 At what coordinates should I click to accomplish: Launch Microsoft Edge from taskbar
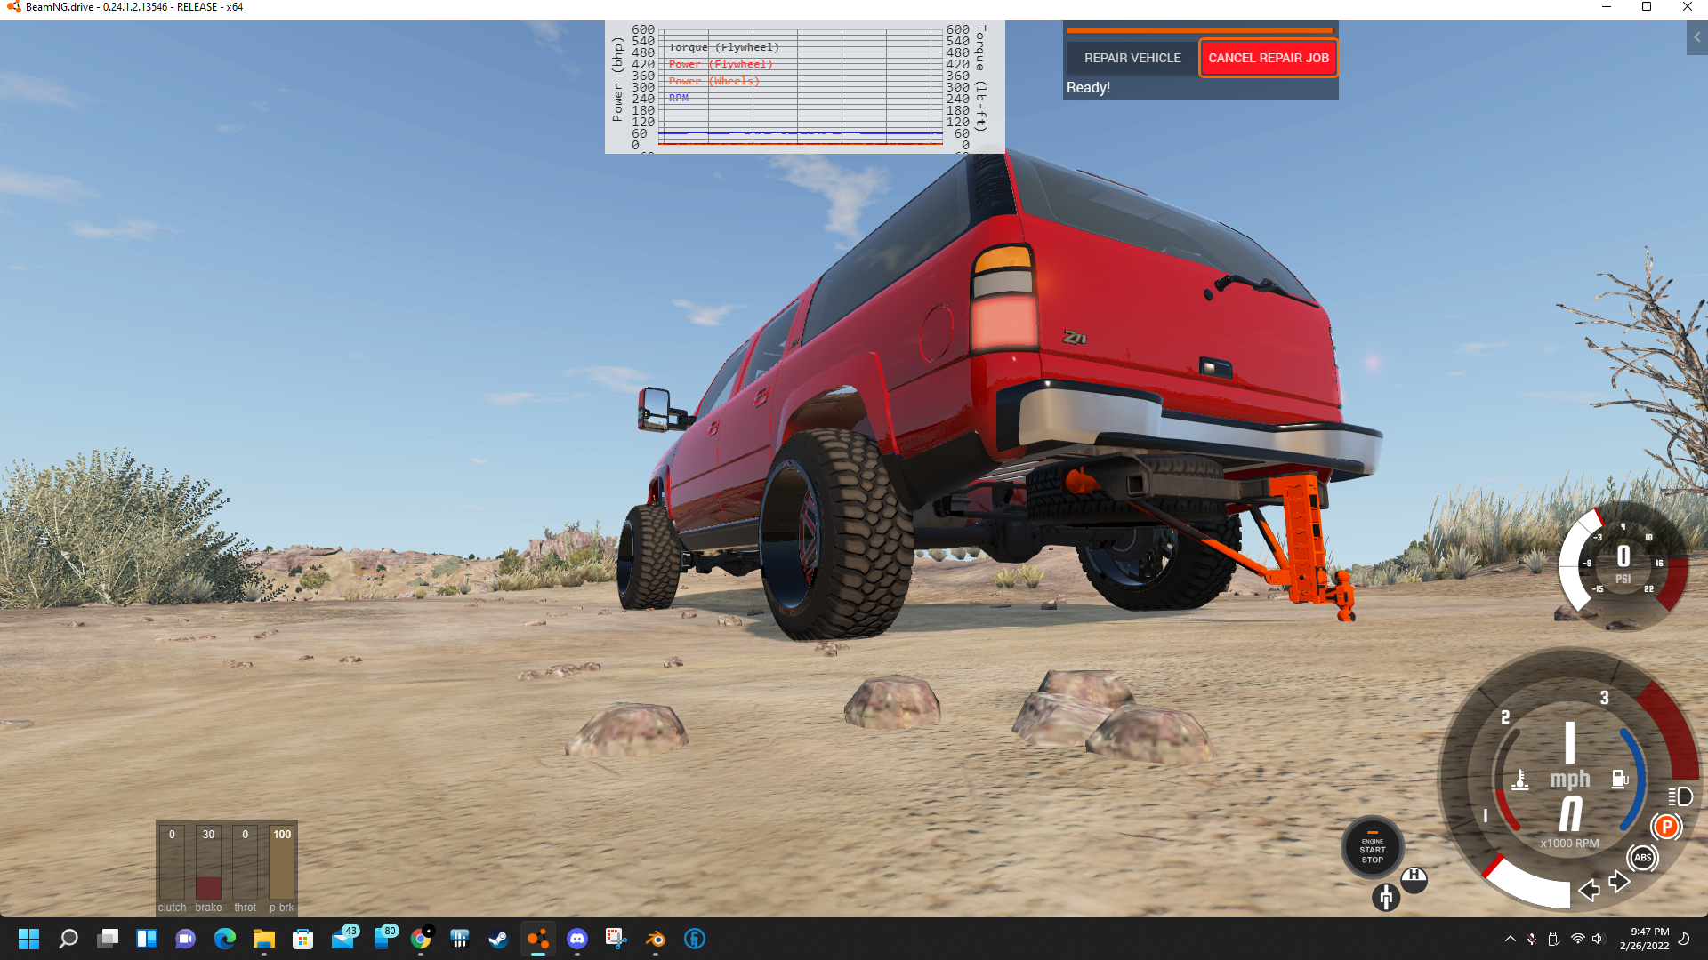224,939
